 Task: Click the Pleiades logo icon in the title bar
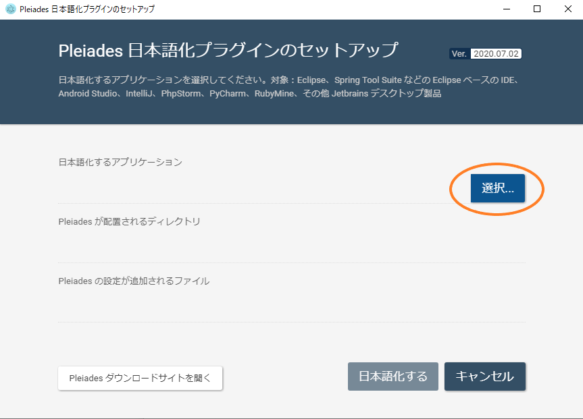point(9,9)
